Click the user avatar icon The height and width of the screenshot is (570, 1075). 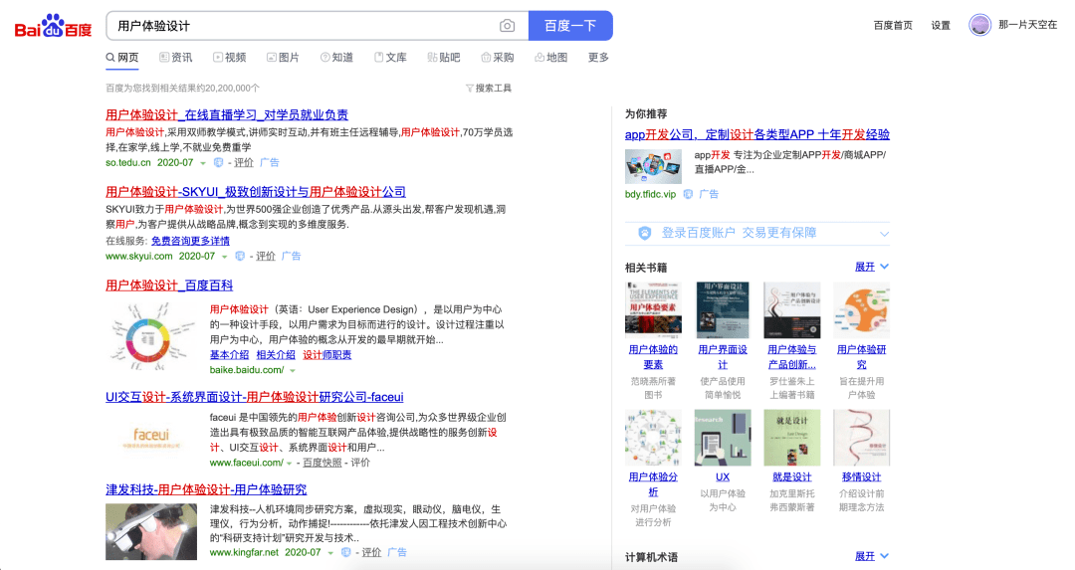(979, 25)
